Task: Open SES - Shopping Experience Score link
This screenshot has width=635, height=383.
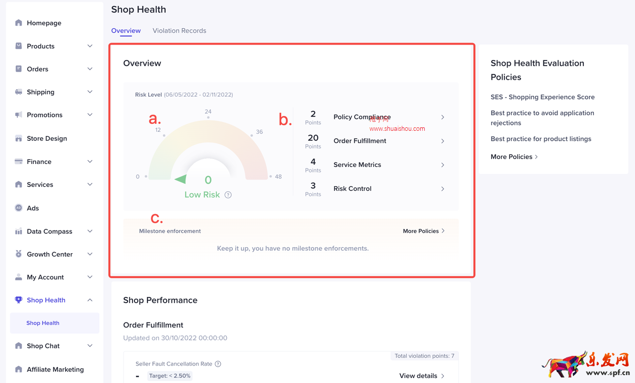Action: (542, 97)
